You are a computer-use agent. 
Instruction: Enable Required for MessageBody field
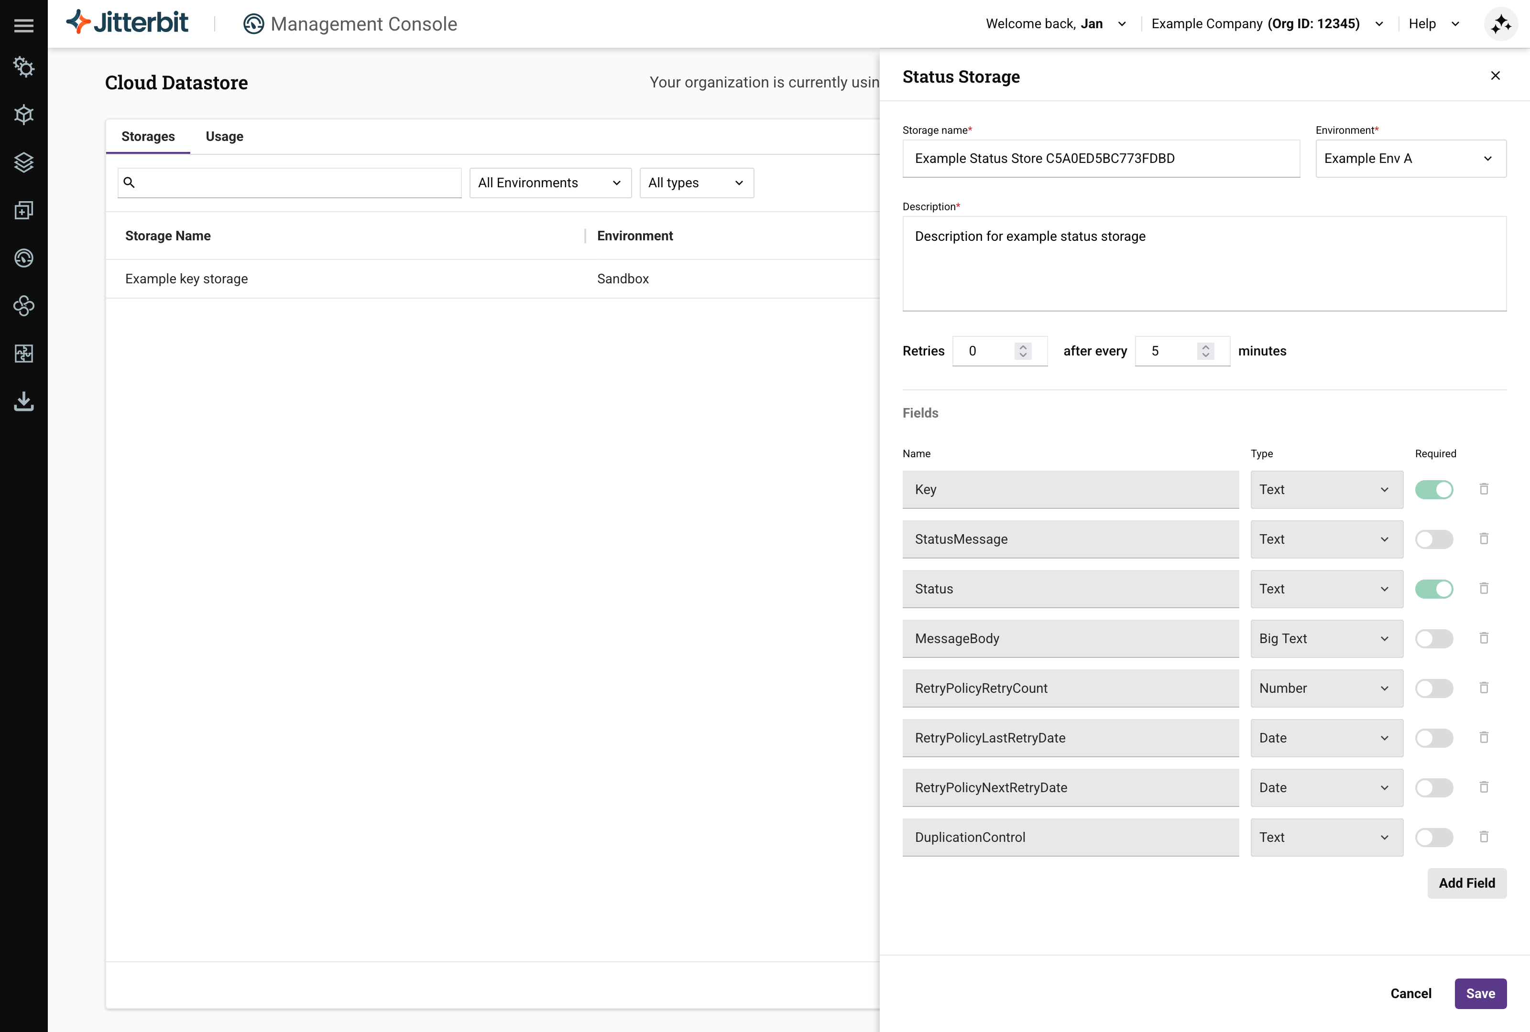[x=1434, y=639]
